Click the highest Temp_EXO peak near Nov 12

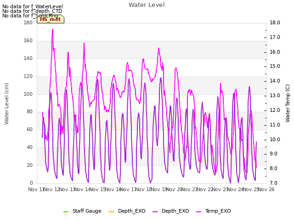coord(53,29)
